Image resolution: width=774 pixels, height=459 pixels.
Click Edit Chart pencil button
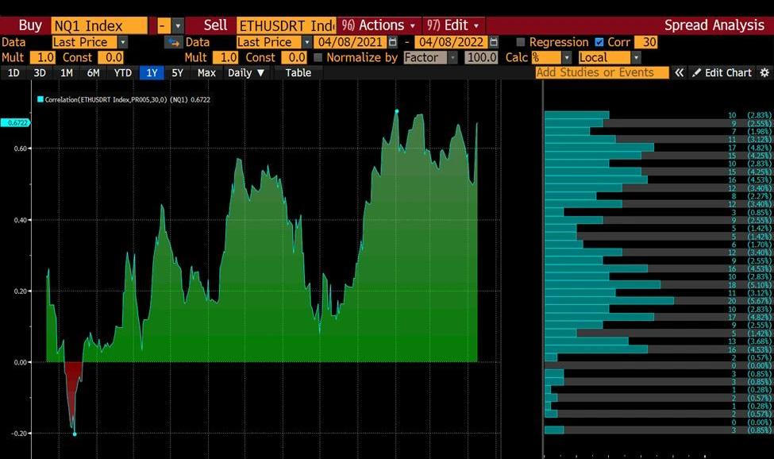[722, 72]
